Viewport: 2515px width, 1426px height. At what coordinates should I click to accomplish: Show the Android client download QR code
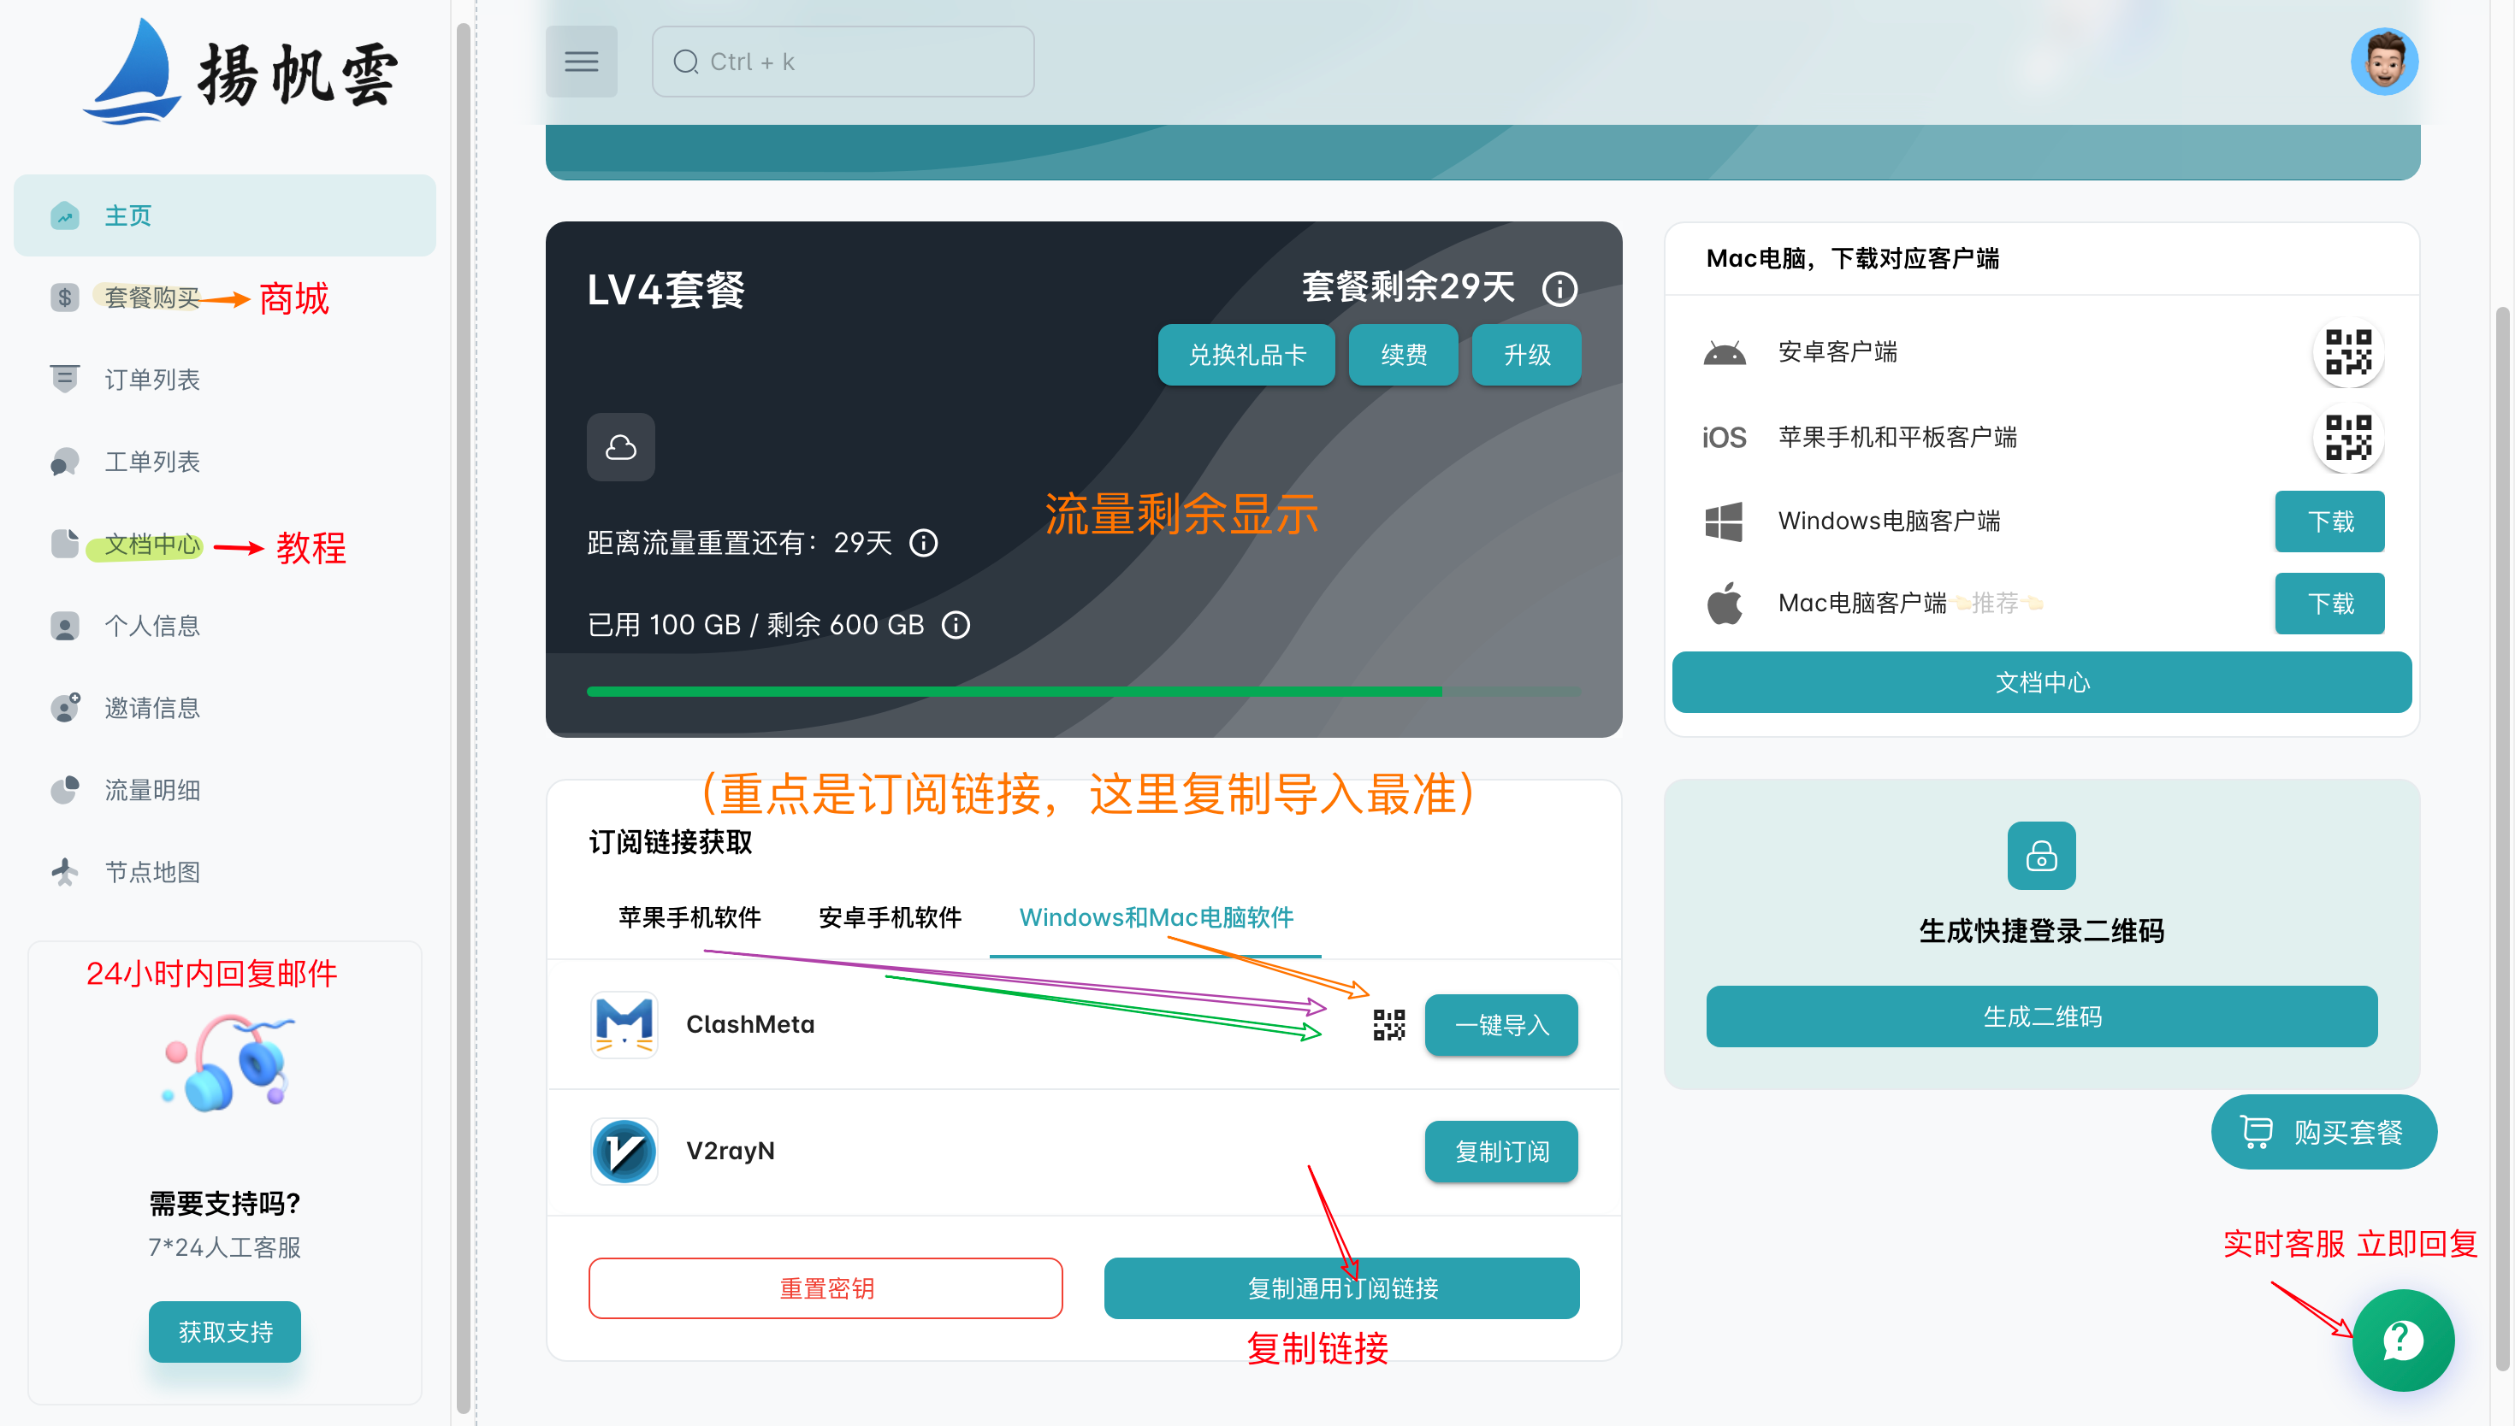tap(2348, 354)
